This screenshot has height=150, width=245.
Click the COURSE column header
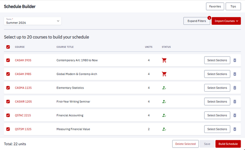click(x=20, y=47)
